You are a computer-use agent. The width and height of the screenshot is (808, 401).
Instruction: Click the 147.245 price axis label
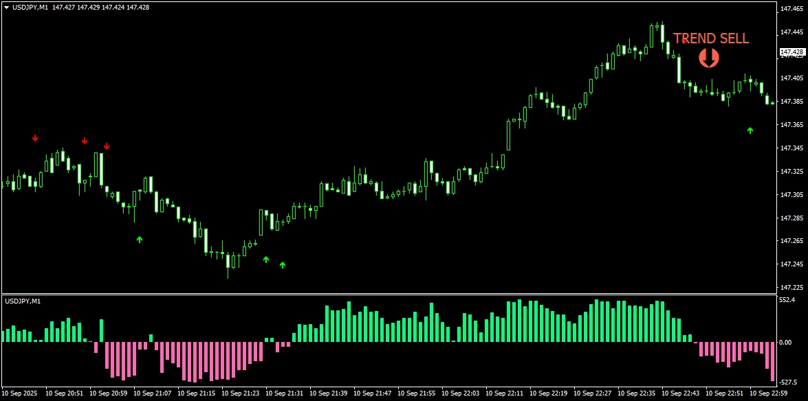[x=792, y=264]
